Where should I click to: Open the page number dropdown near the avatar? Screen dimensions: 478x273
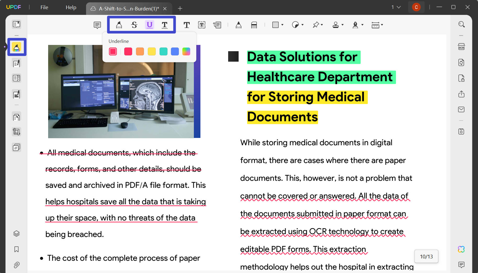[x=396, y=7]
